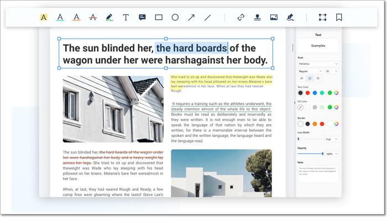Screen dimensions: 387x217
Task: Set left text alignment
Action: (302, 78)
